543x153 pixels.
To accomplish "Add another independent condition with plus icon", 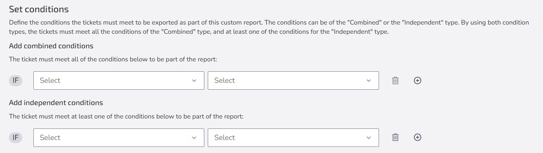I will (417, 137).
